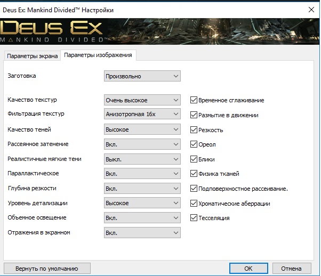Screen dimensions: 321x276
Task: Confirm settings with the OK button
Action: coord(248,269)
